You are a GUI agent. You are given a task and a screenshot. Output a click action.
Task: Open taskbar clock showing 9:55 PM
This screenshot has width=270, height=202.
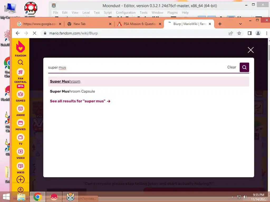coord(258,197)
